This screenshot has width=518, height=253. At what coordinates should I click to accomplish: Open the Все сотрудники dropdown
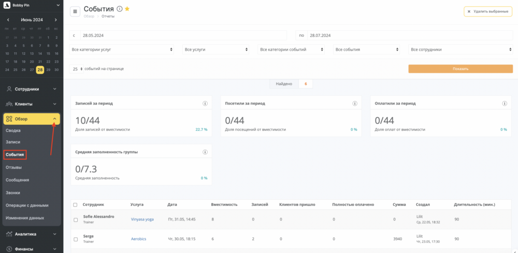pos(461,50)
